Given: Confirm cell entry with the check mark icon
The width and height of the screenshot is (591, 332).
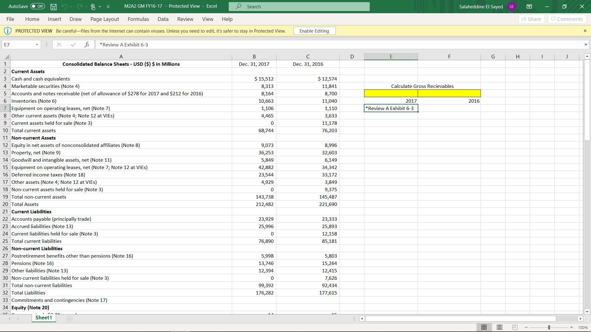Looking at the screenshot, I should click(x=73, y=45).
